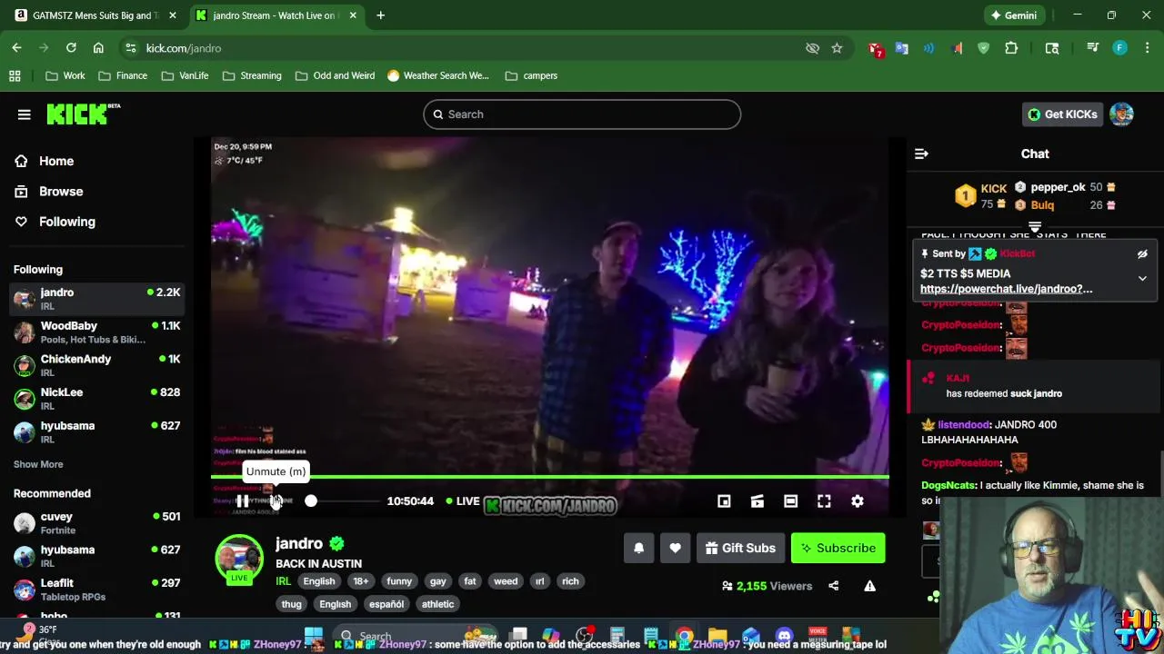This screenshot has width=1164, height=654.
Task: Report stream with warning triangle icon
Action: pyautogui.click(x=869, y=586)
